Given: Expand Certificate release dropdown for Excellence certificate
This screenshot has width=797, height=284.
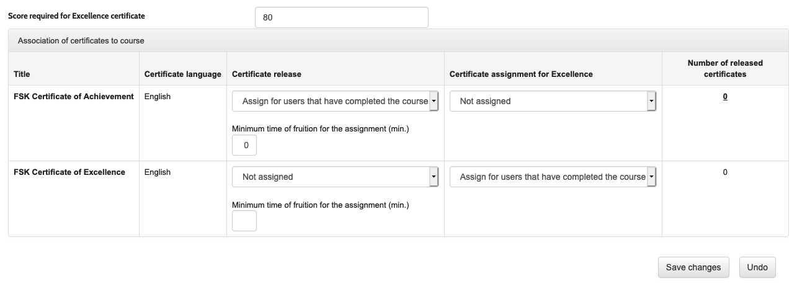Looking at the screenshot, I should pos(335,177).
